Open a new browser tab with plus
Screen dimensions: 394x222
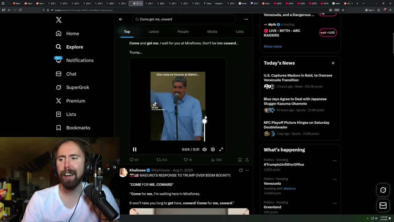point(357,3)
